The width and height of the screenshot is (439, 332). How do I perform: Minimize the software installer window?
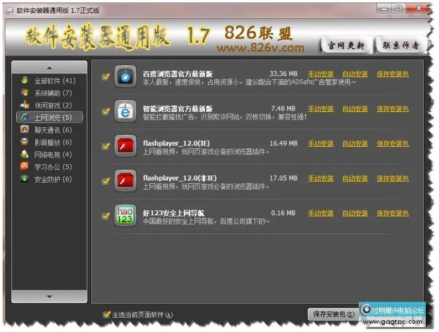coord(384,8)
